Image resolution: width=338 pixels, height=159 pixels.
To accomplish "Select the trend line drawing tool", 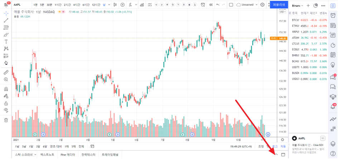I will point(6,20).
